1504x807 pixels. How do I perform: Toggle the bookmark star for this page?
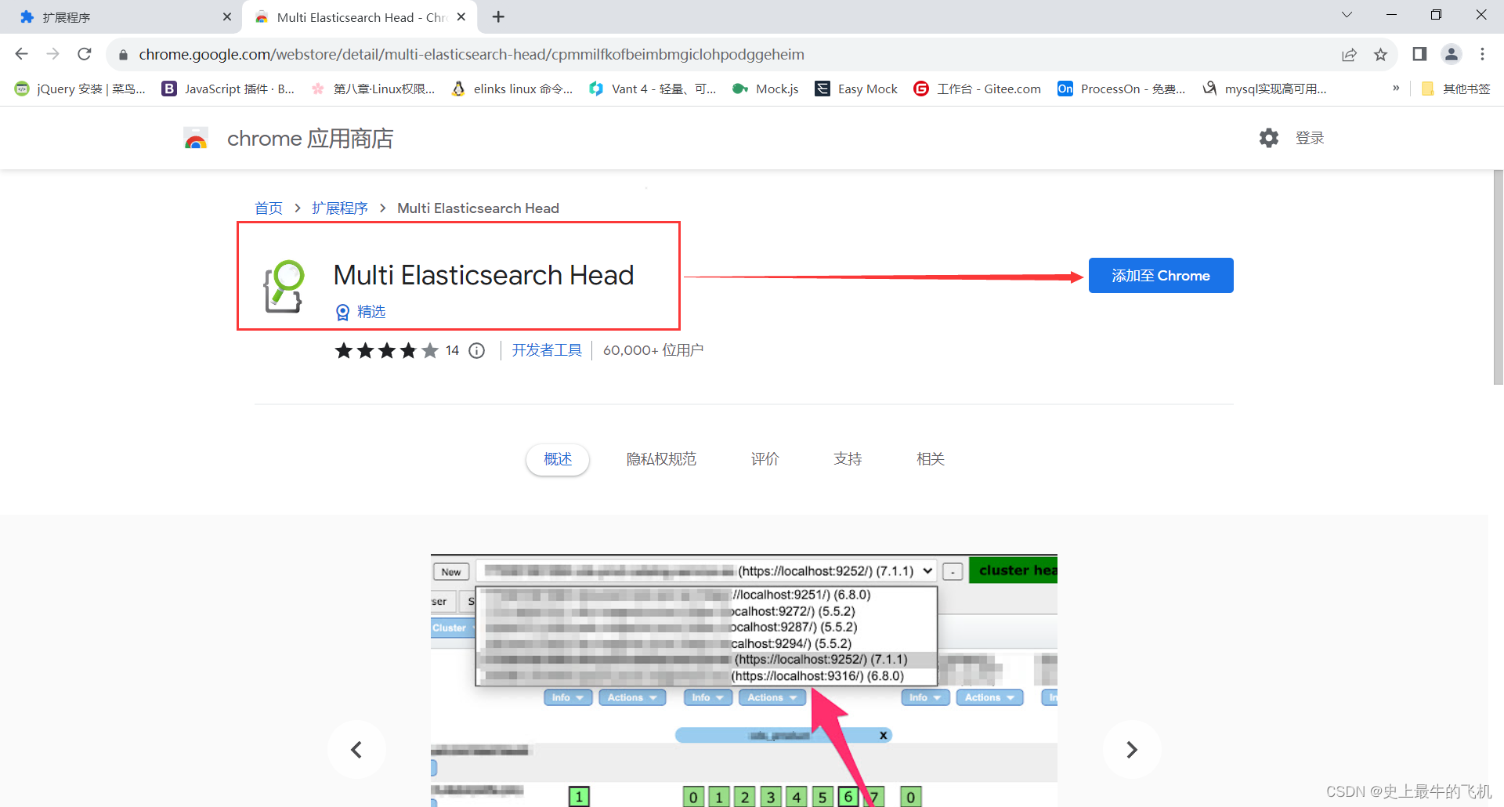point(1381,54)
